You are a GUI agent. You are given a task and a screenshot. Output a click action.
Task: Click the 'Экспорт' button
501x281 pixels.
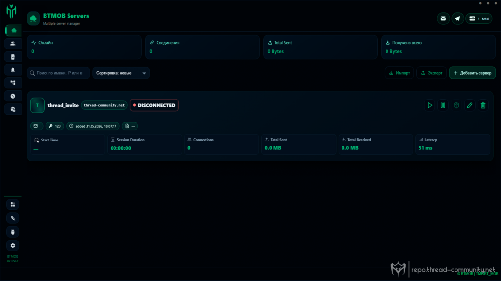[x=432, y=73]
